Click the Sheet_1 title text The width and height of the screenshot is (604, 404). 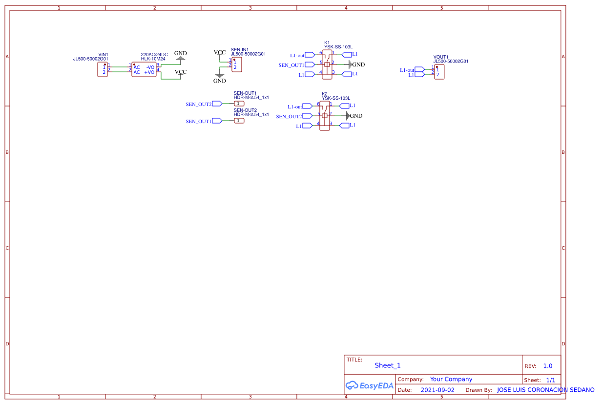(x=387, y=365)
